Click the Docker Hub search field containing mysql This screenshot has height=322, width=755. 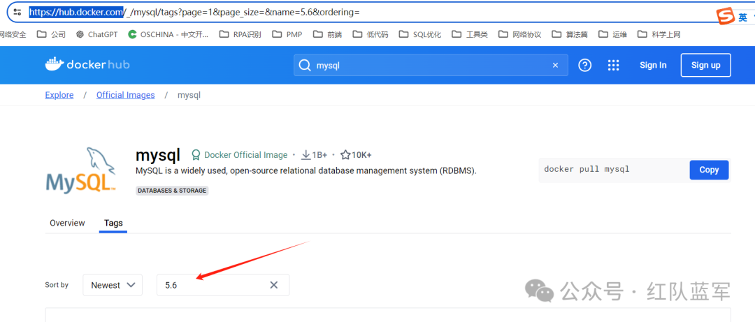[x=431, y=66]
